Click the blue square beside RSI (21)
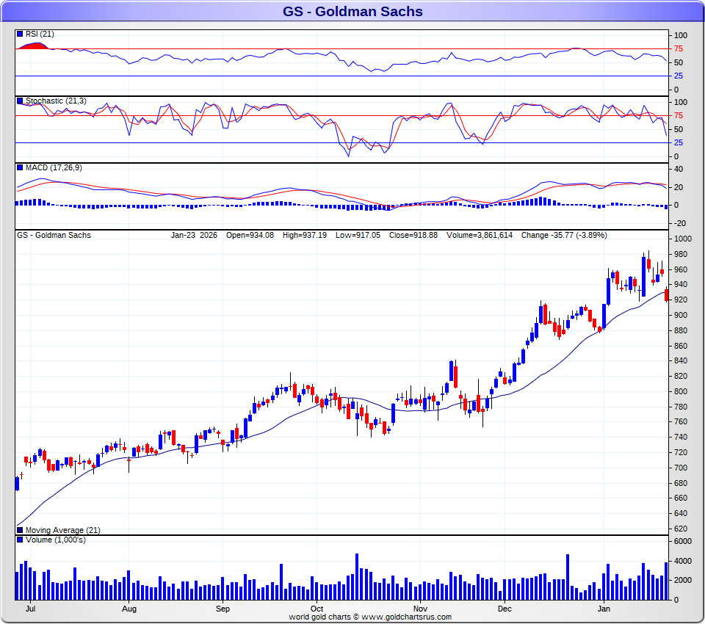 point(20,35)
